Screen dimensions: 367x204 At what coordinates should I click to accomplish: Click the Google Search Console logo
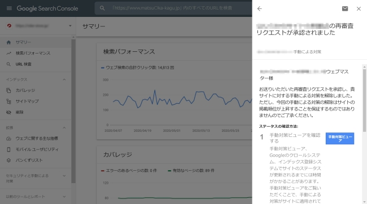47,8
